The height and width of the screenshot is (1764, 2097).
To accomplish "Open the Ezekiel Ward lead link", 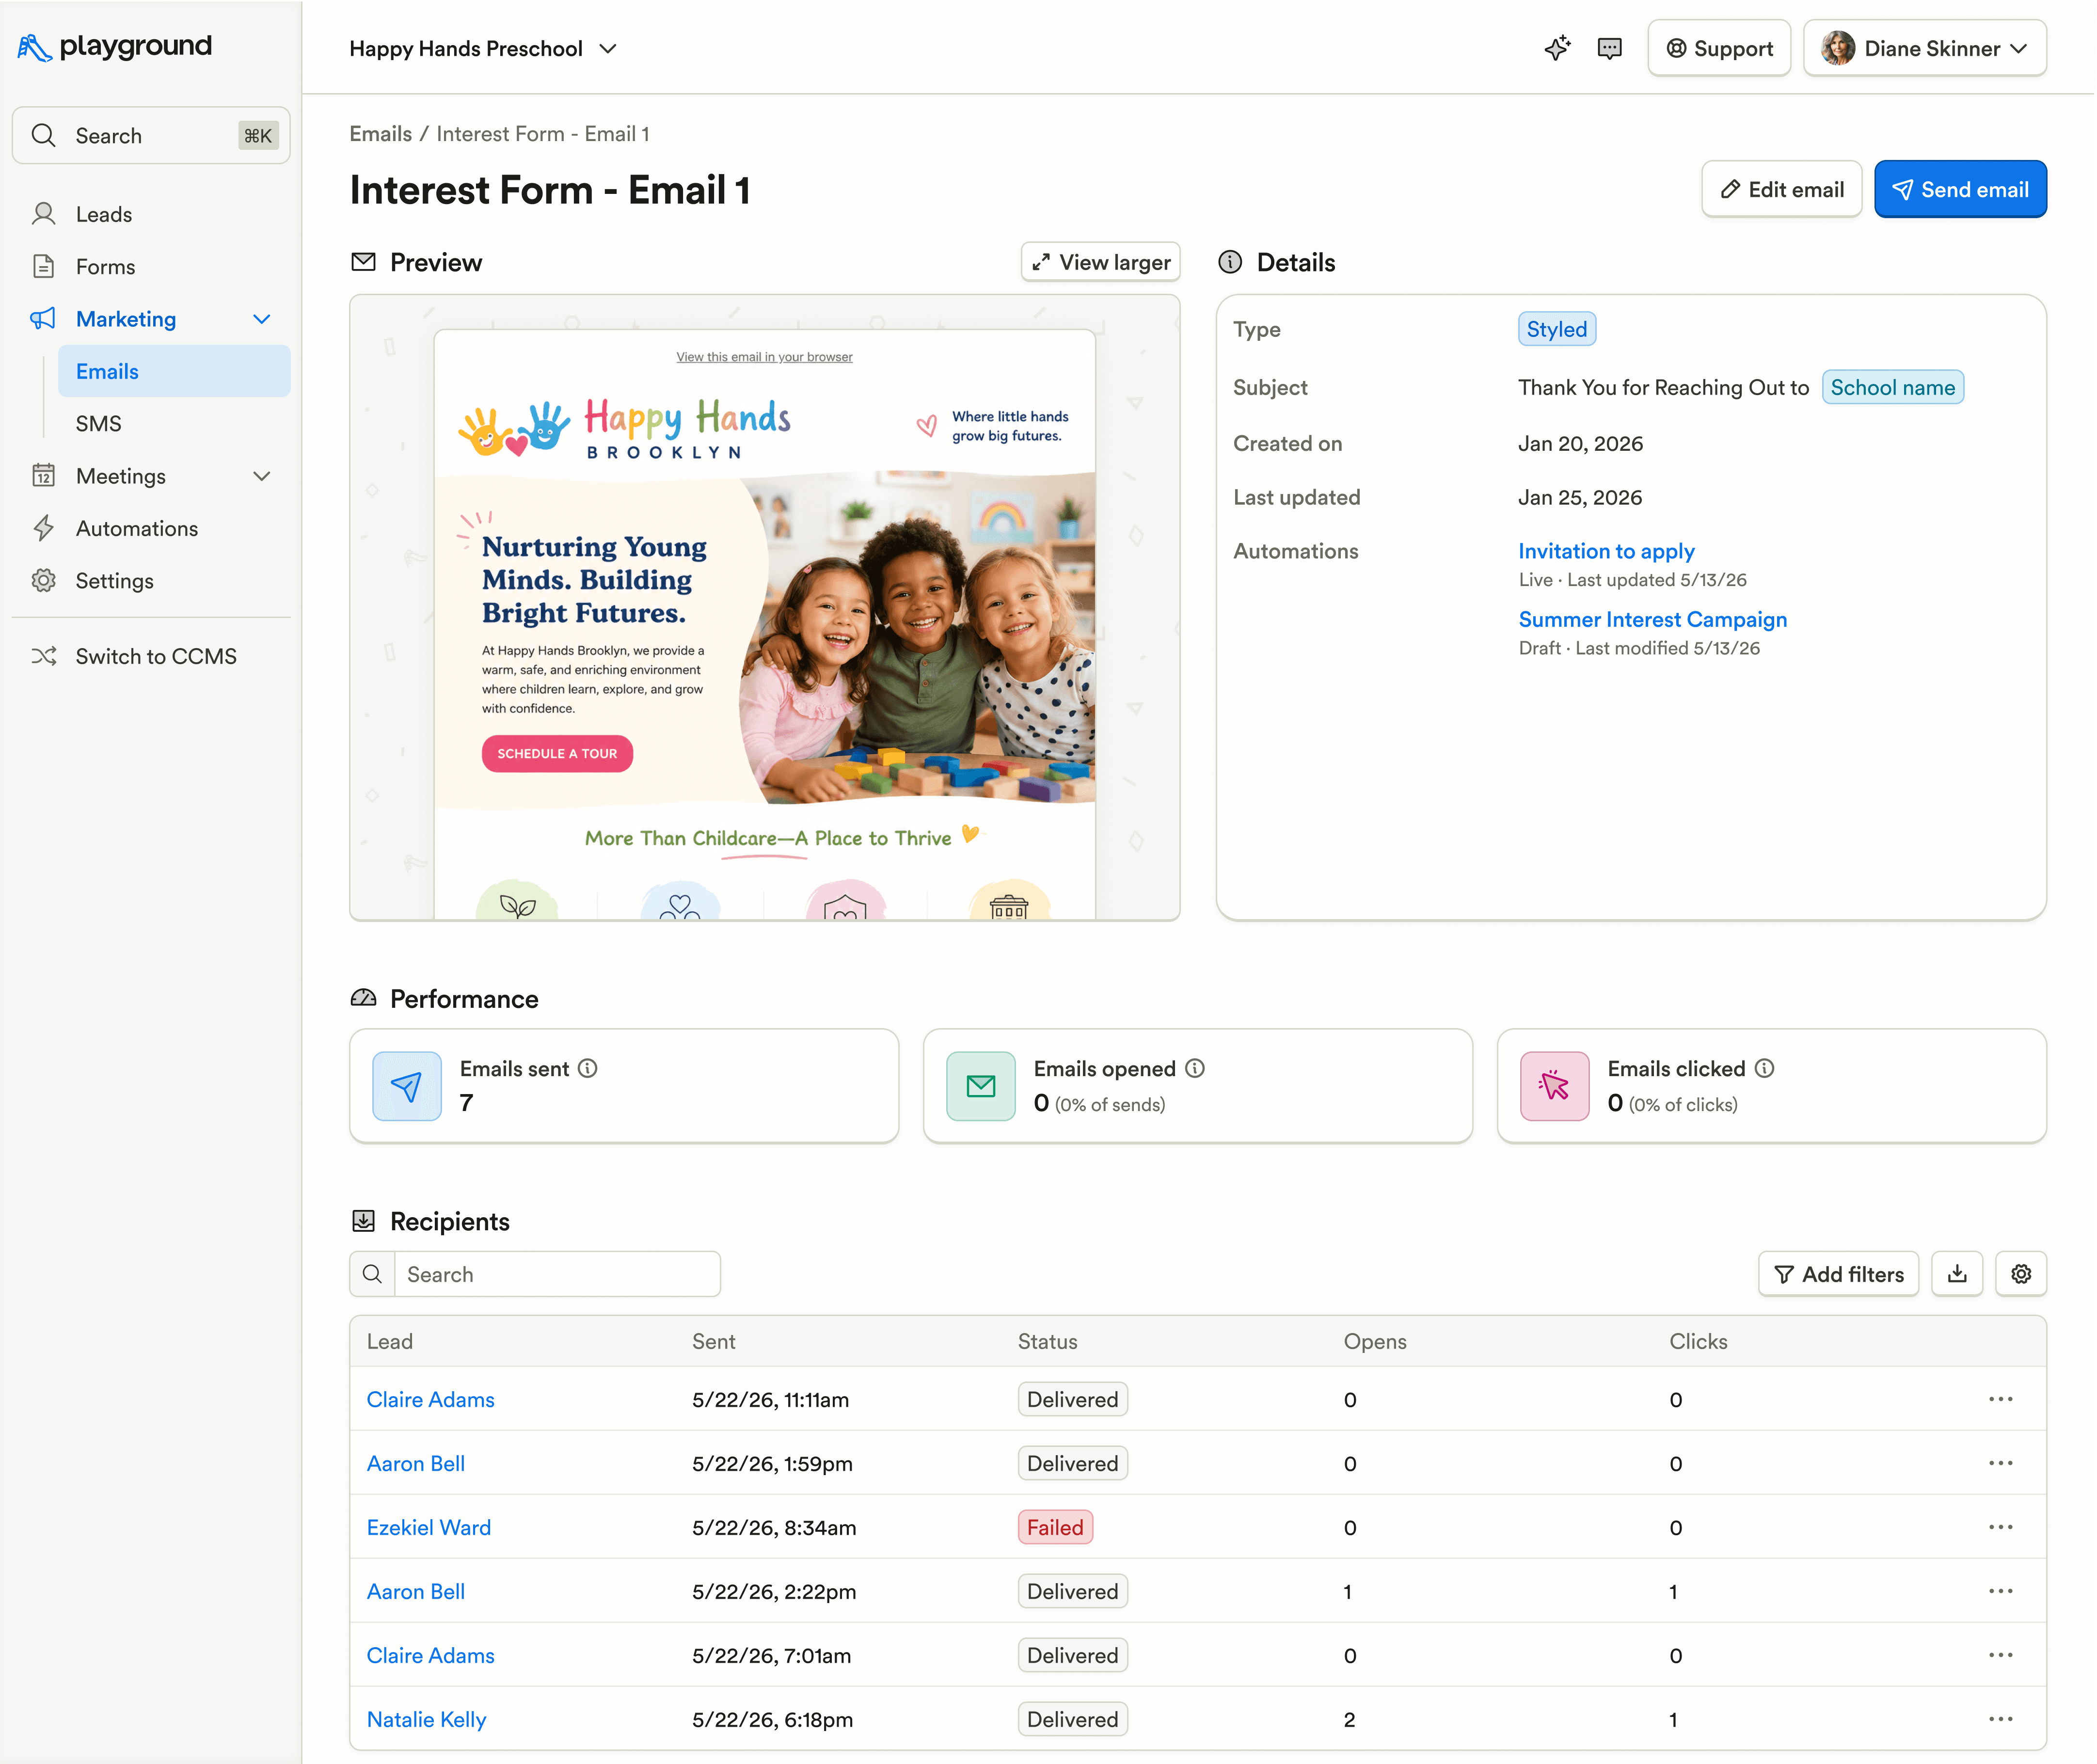I will [428, 1527].
